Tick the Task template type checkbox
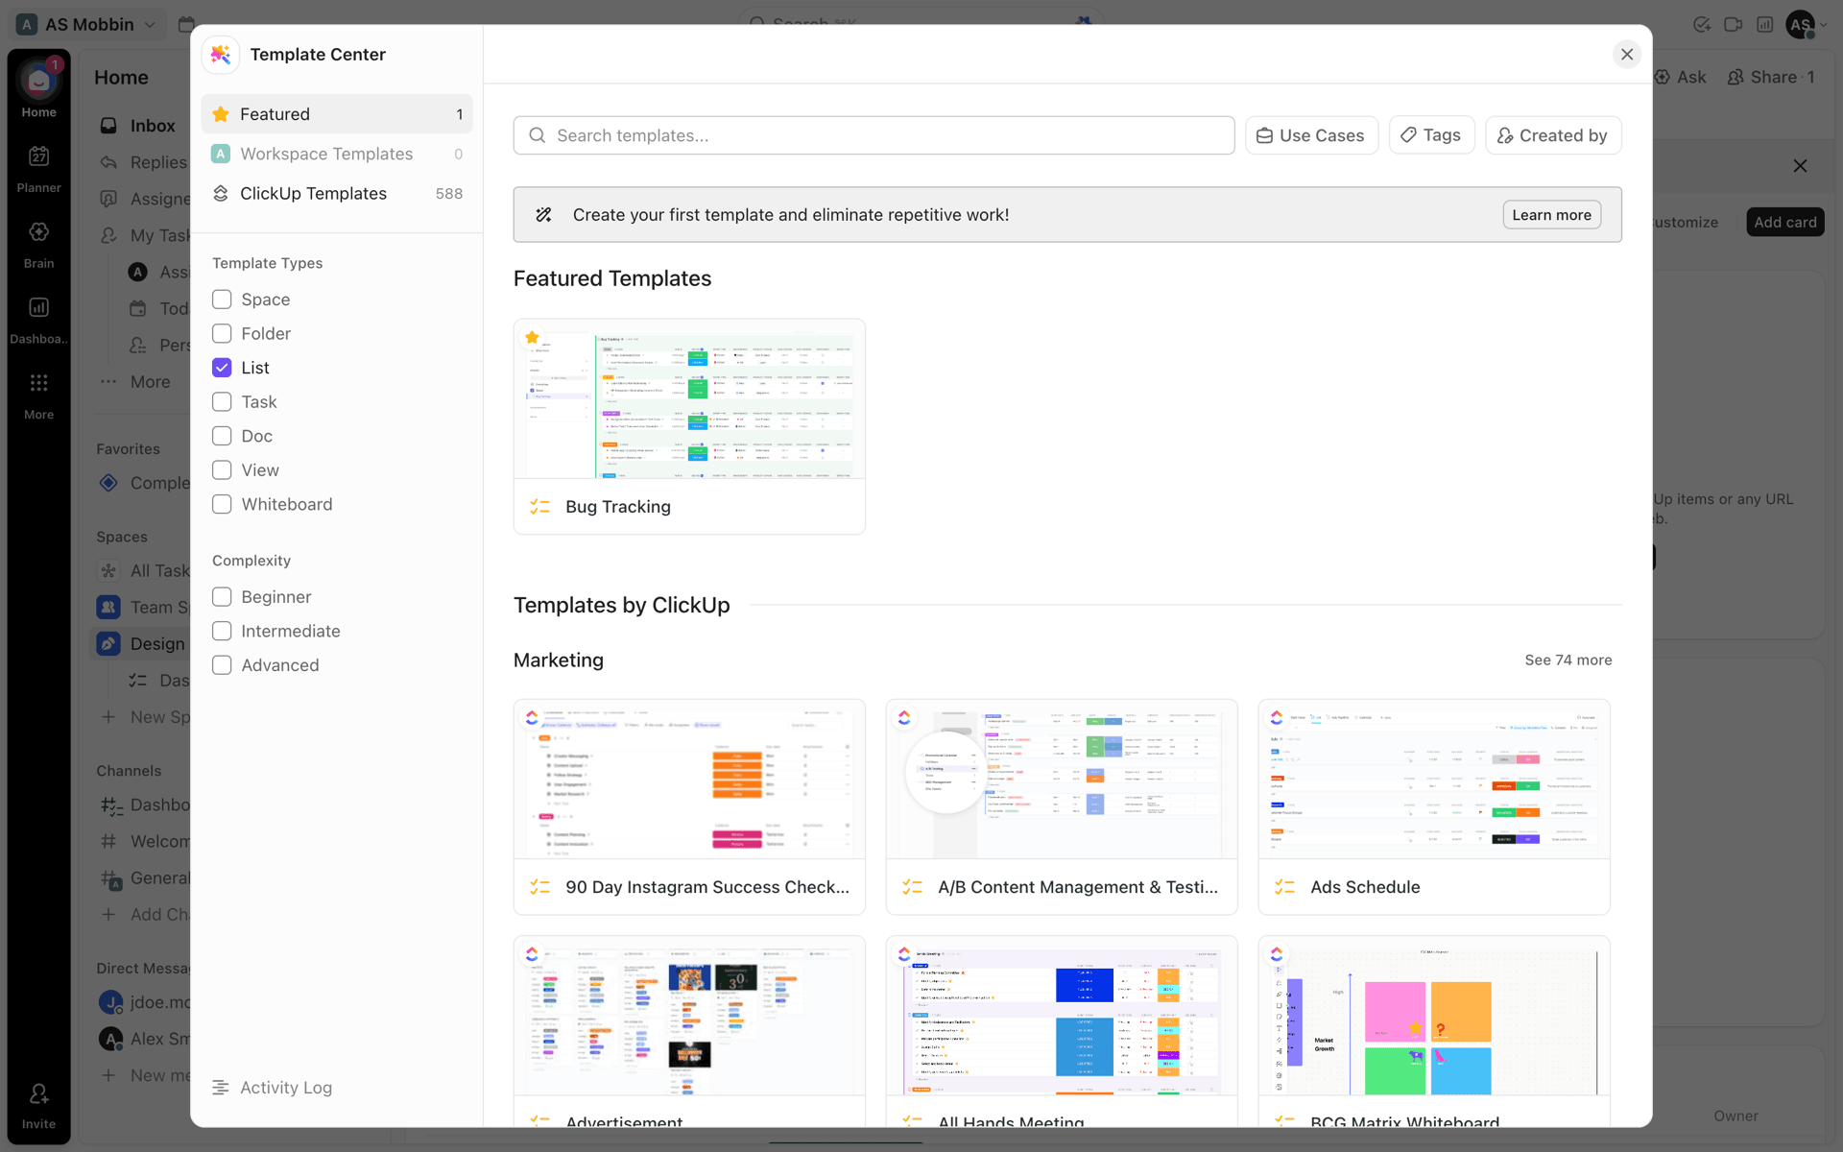 click(x=222, y=401)
